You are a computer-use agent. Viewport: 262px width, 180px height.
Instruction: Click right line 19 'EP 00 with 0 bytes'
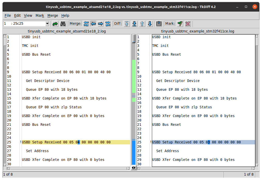(193, 116)
